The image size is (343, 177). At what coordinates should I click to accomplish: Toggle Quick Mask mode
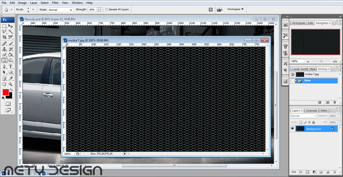point(8,104)
